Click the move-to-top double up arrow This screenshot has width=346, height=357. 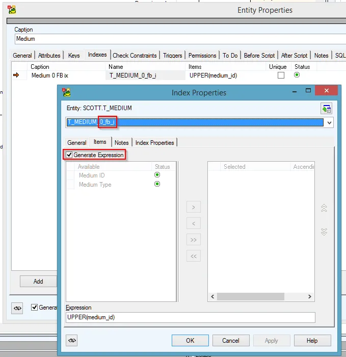324,208
